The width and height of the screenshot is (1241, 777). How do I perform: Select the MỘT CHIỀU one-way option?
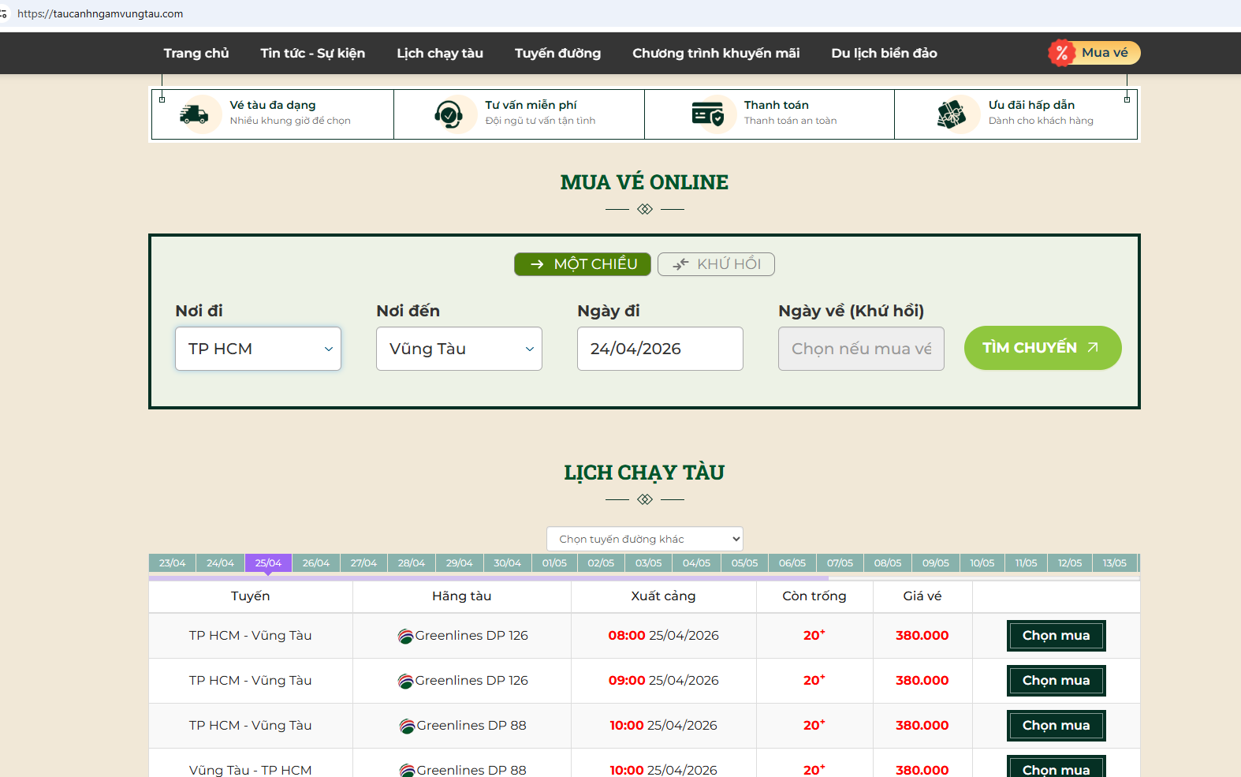click(x=583, y=264)
